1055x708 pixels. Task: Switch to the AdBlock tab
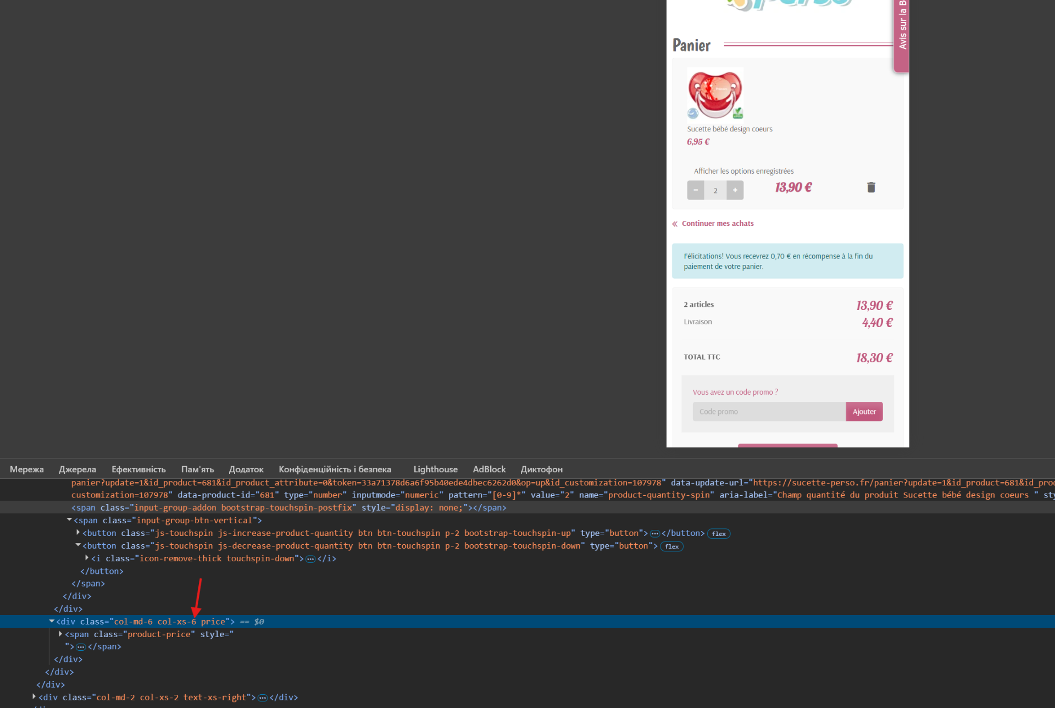point(489,469)
